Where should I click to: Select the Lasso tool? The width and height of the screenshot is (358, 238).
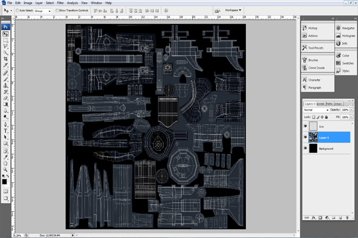pyautogui.click(x=6, y=46)
